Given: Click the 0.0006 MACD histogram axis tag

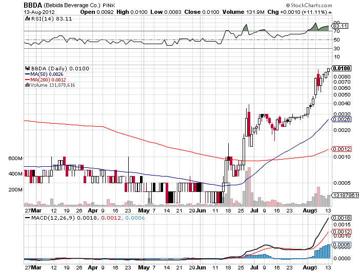Looking at the screenshot, I should (x=342, y=245).
